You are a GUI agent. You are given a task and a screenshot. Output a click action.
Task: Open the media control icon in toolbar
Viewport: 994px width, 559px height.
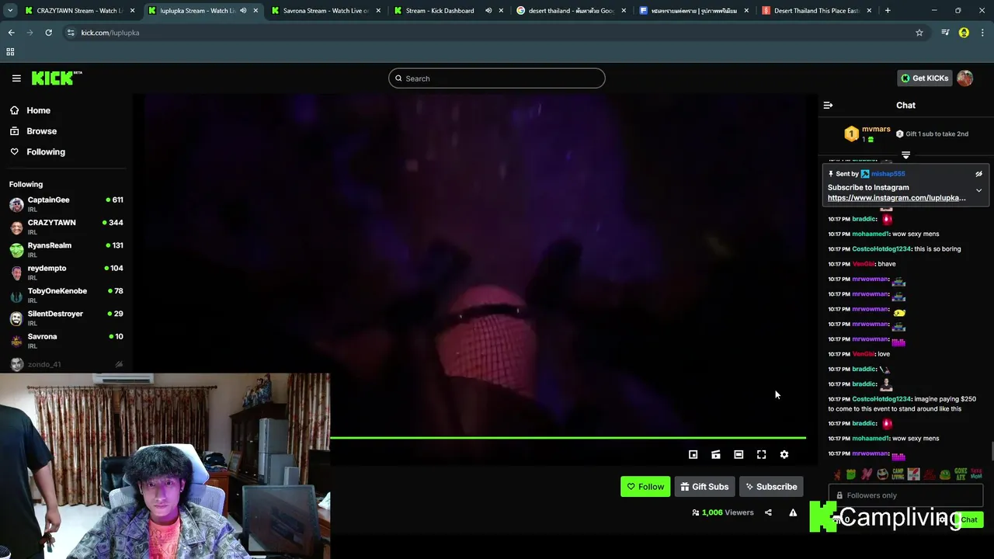[945, 33]
